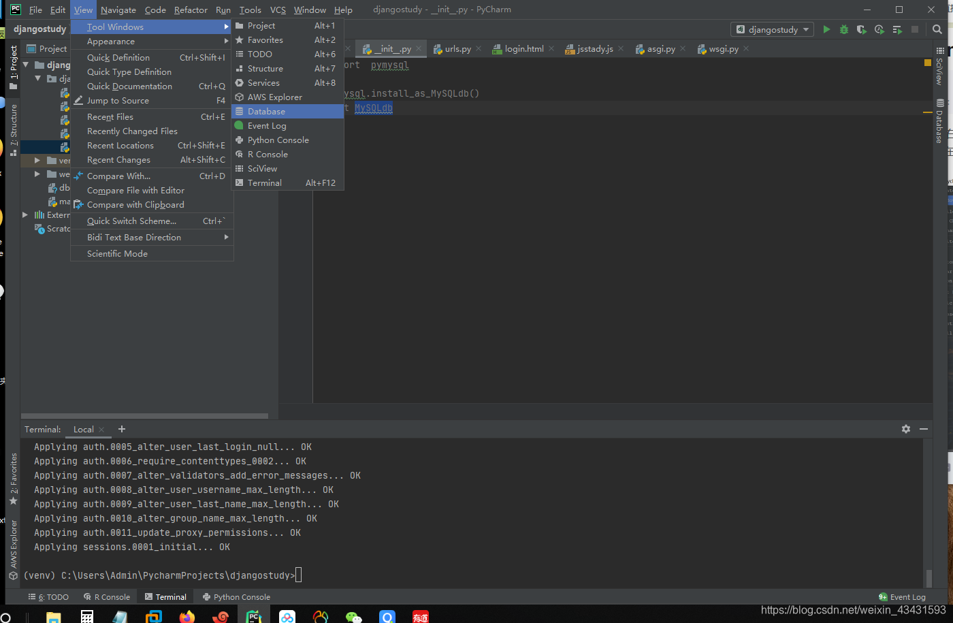This screenshot has height=623, width=953.
Task: Choose Terminal in Tool Windows submenu
Action: (x=287, y=182)
